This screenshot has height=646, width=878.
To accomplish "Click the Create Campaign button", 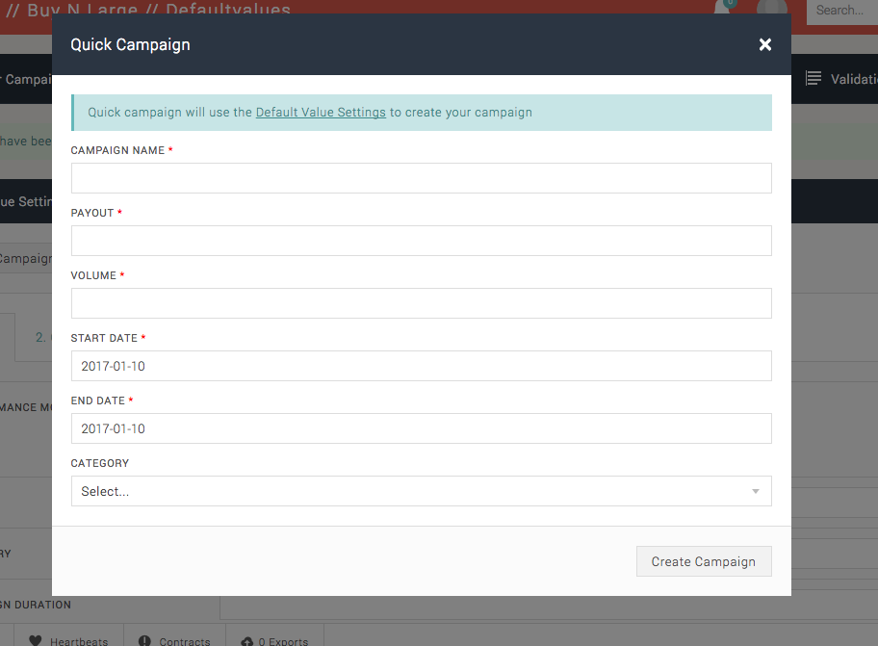I will pyautogui.click(x=704, y=561).
